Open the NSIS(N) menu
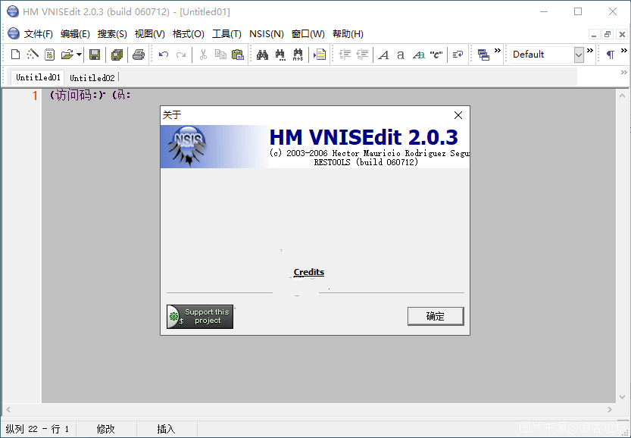Viewport: 631px width, 438px height. tap(266, 34)
